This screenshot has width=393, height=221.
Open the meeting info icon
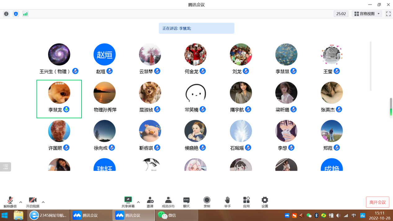click(6, 14)
